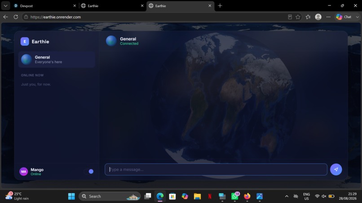
Task: Open the Windows Start menu
Action: [x=71, y=196]
